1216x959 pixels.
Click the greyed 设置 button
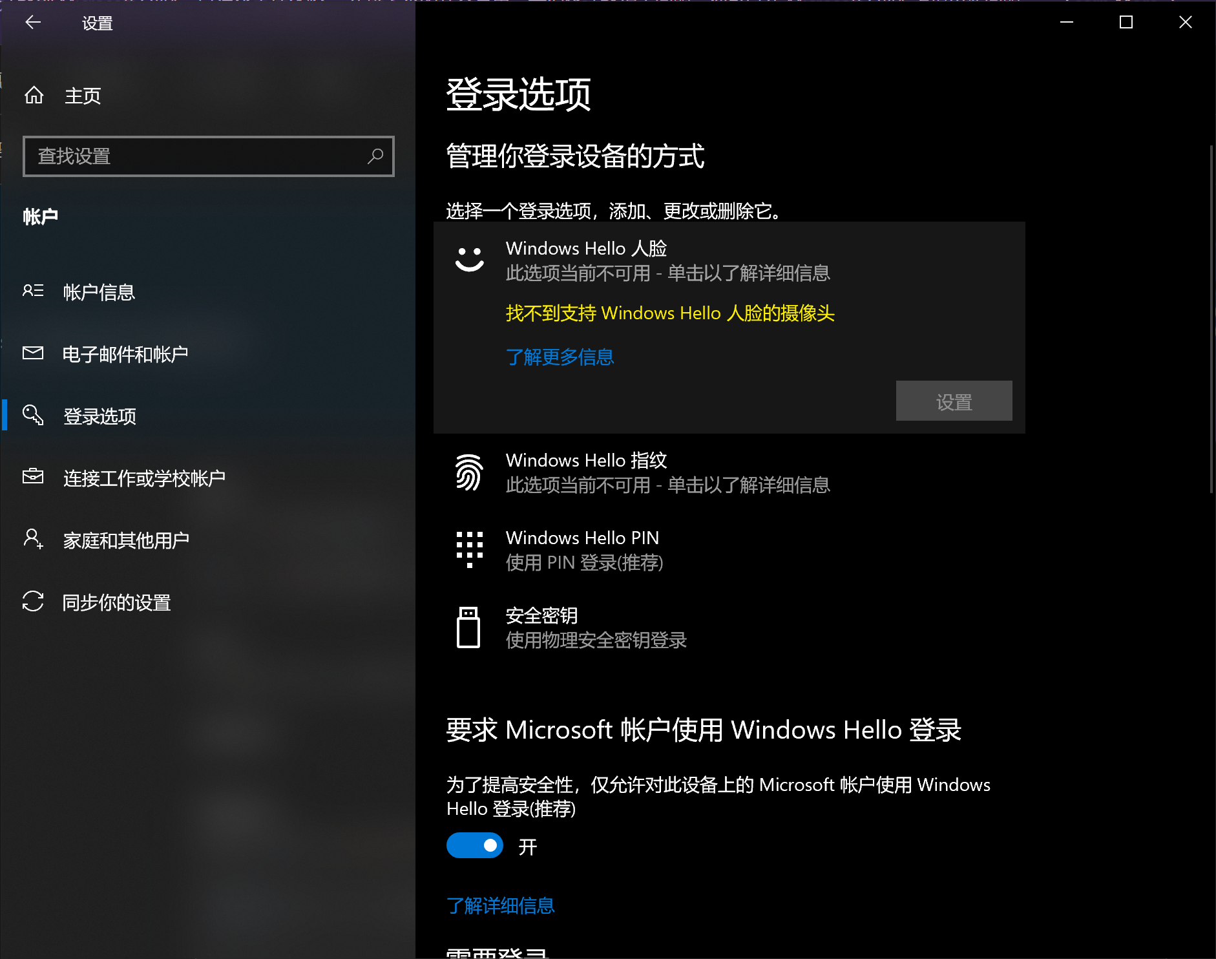pyautogui.click(x=954, y=401)
